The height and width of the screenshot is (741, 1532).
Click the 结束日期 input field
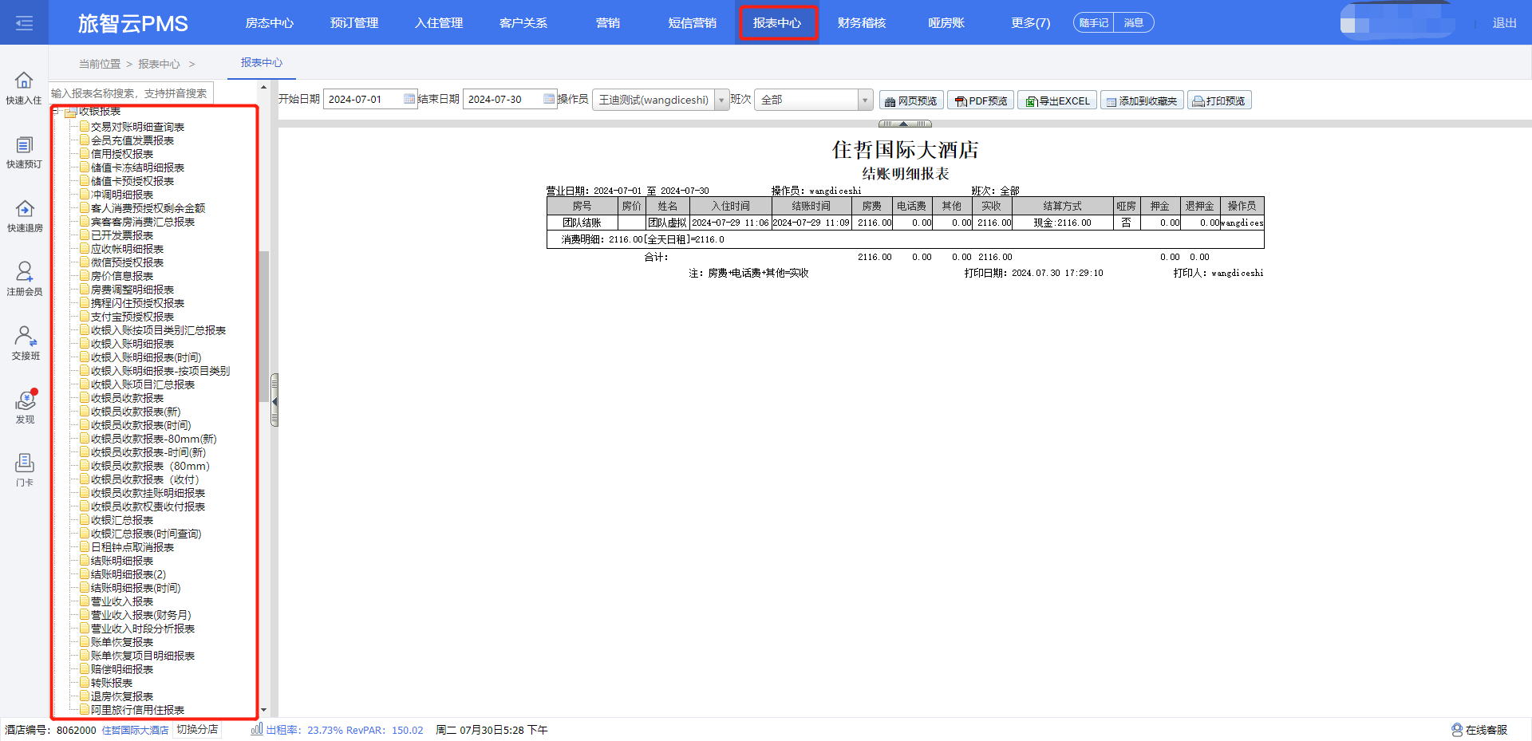(510, 99)
